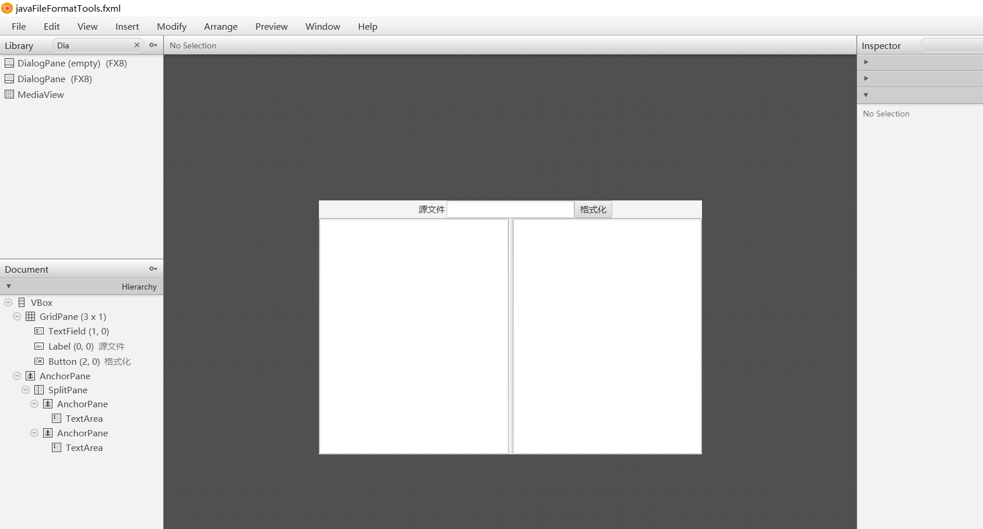983x529 pixels.
Task: Open the Document panel gear menu
Action: [153, 269]
